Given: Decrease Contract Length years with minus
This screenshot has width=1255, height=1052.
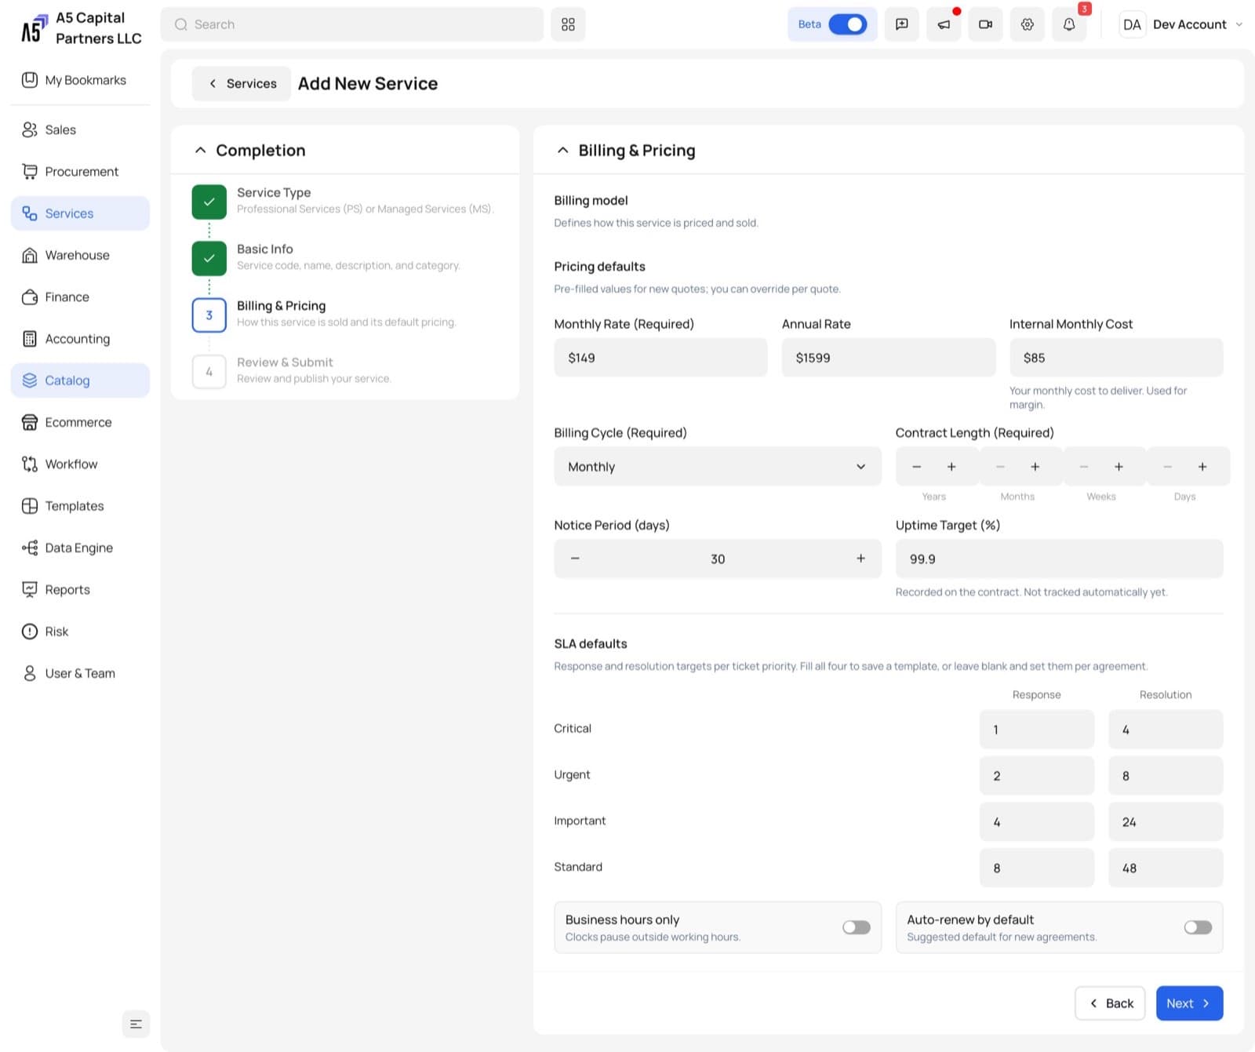Looking at the screenshot, I should point(916,467).
